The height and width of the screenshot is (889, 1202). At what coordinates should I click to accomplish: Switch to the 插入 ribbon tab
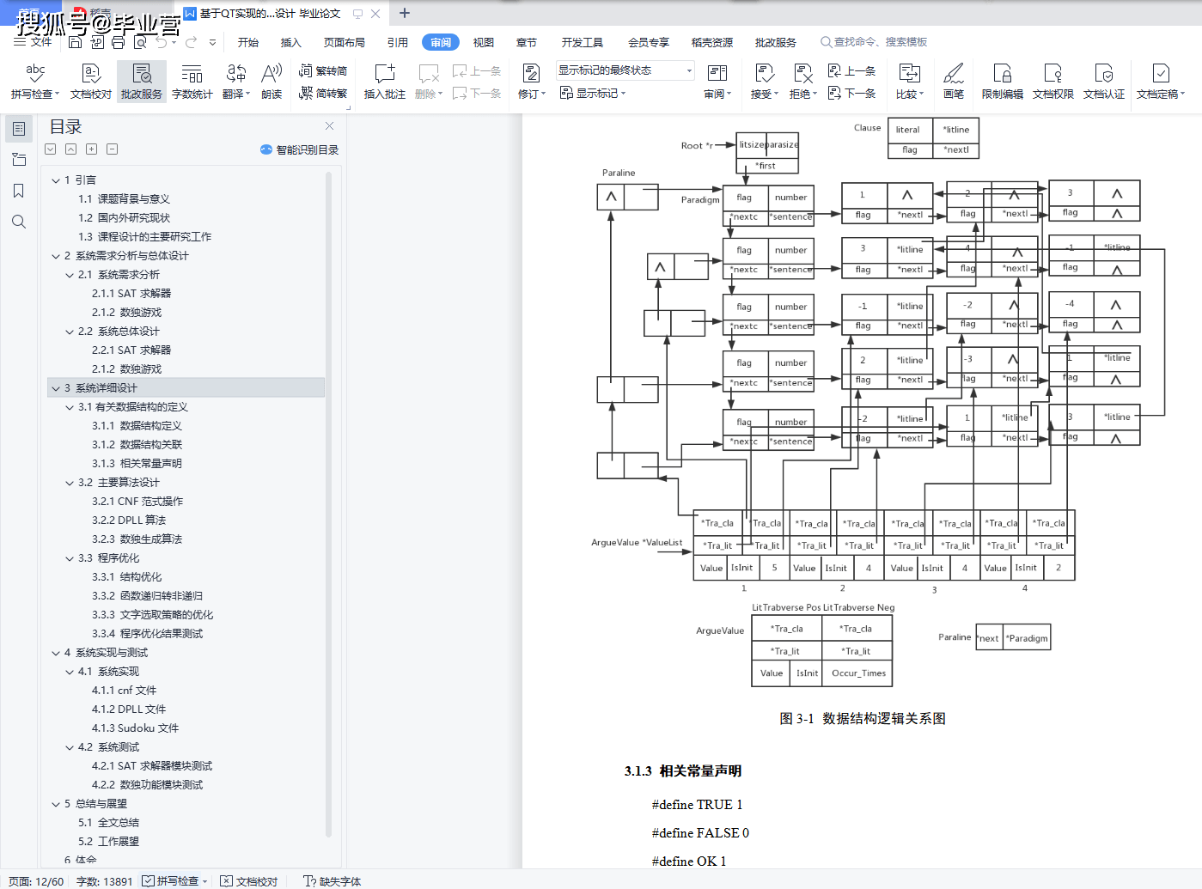[x=290, y=42]
